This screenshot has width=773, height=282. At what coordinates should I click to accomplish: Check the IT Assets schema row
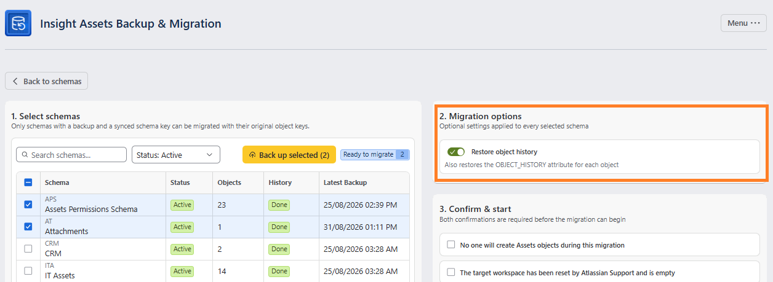tap(28, 271)
